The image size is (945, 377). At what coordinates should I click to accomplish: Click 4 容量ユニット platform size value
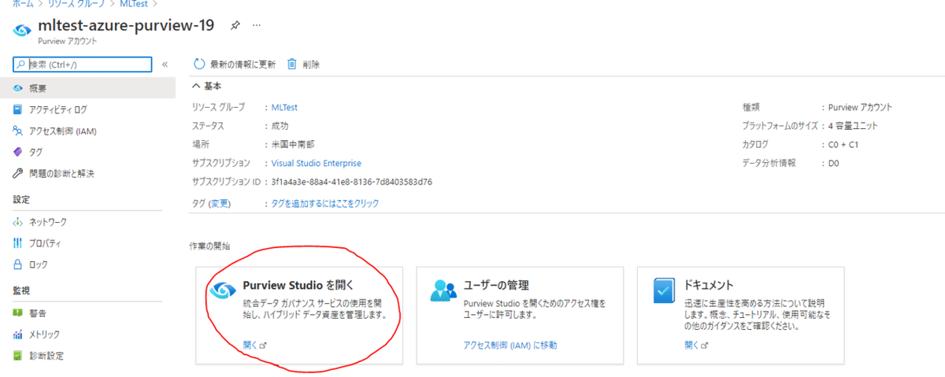click(852, 126)
